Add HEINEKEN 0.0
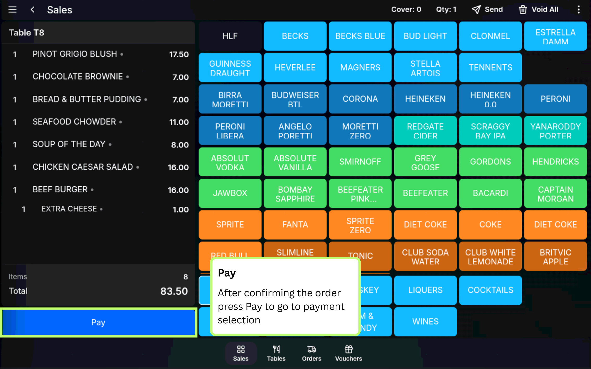The width and height of the screenshot is (591, 369). tap(490, 99)
